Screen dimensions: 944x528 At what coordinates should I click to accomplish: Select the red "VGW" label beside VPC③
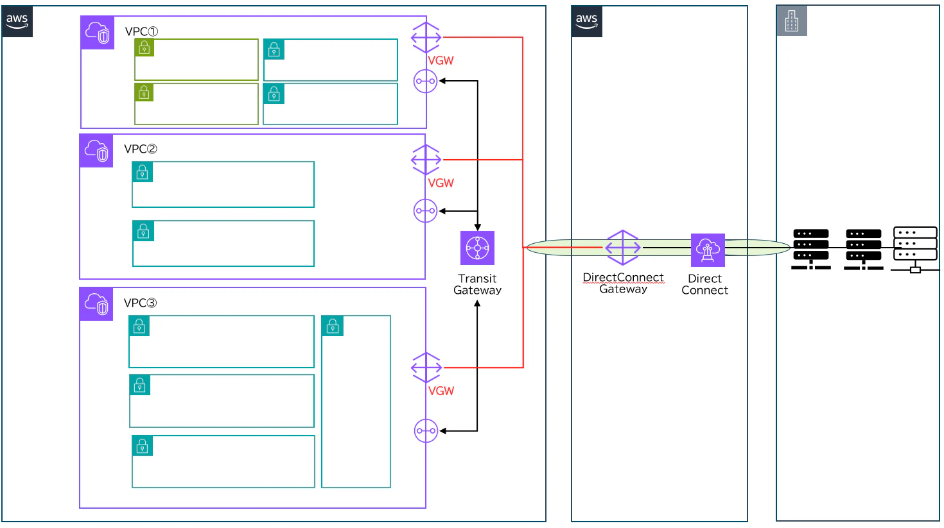pyautogui.click(x=441, y=391)
